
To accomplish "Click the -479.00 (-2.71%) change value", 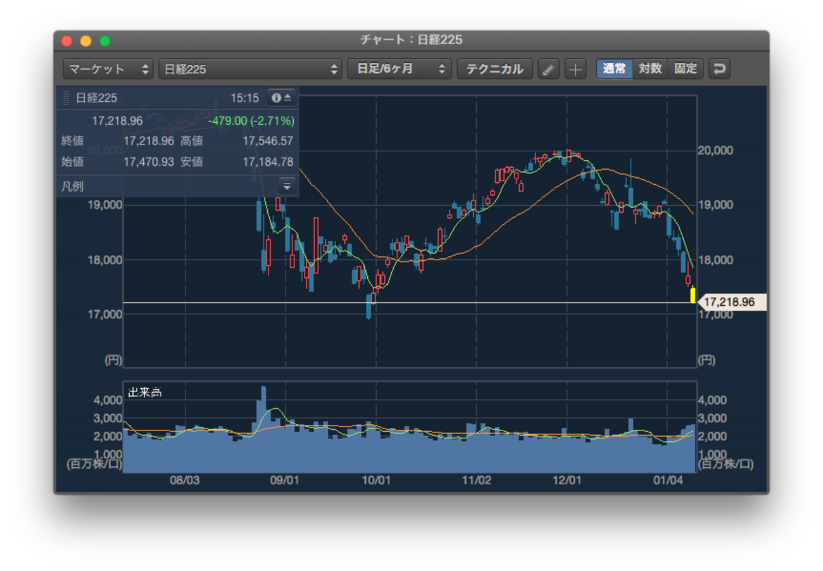I will click(251, 120).
